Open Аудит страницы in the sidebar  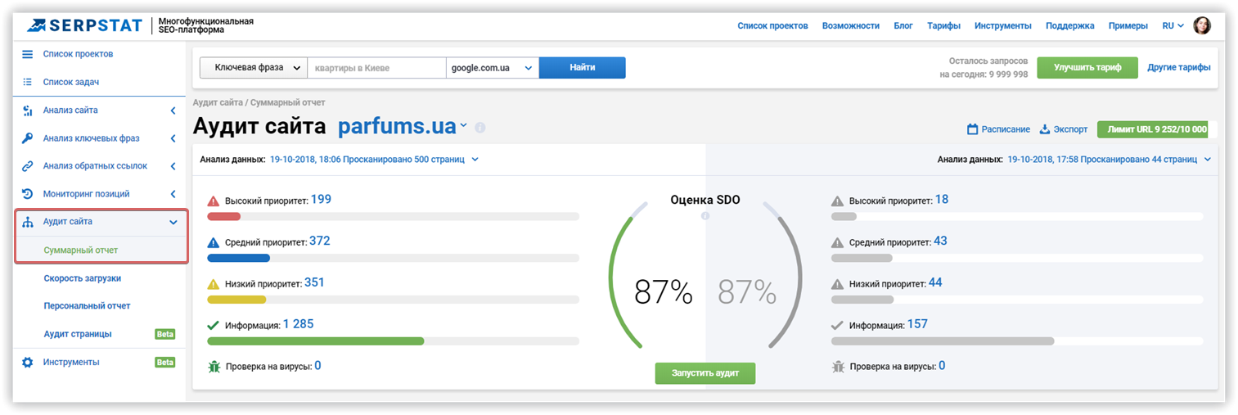tap(78, 334)
